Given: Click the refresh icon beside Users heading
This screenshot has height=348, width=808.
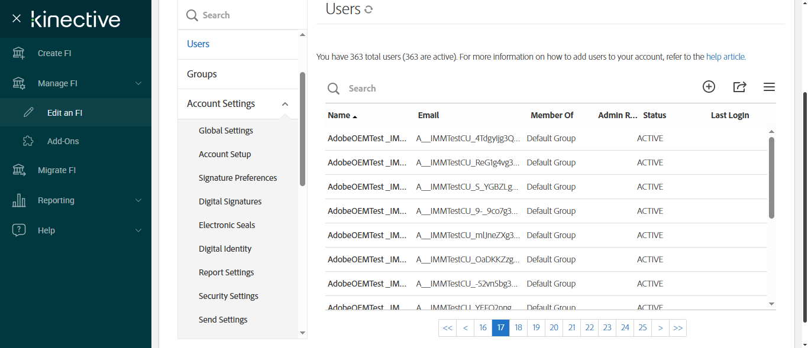Looking at the screenshot, I should pos(369,9).
